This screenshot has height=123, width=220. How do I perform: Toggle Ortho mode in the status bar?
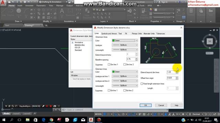(119, 114)
